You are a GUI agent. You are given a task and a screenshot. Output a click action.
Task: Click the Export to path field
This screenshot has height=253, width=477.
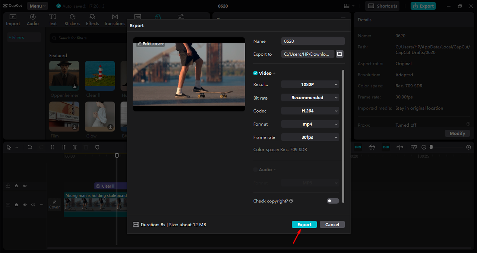(x=308, y=54)
